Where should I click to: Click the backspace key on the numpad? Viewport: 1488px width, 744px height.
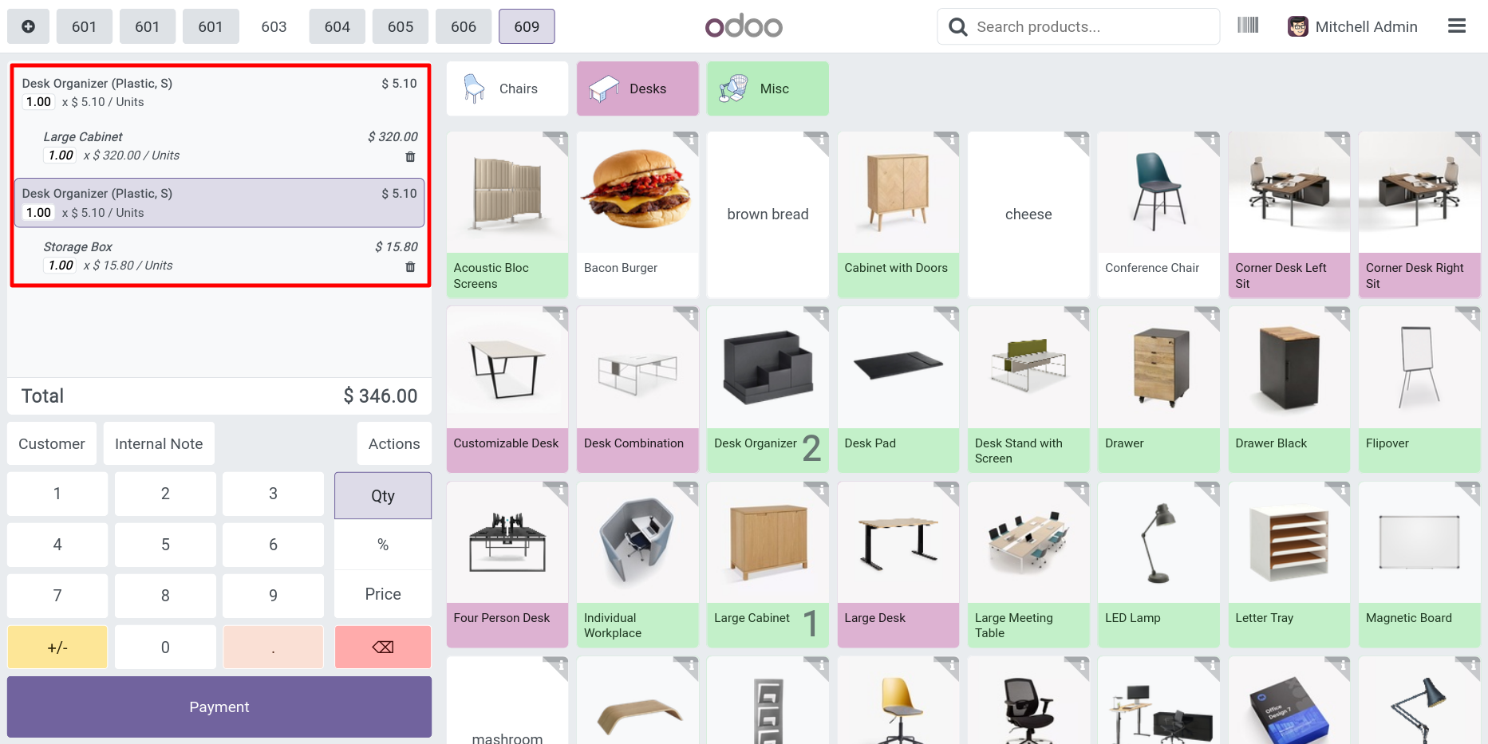pyautogui.click(x=383, y=647)
